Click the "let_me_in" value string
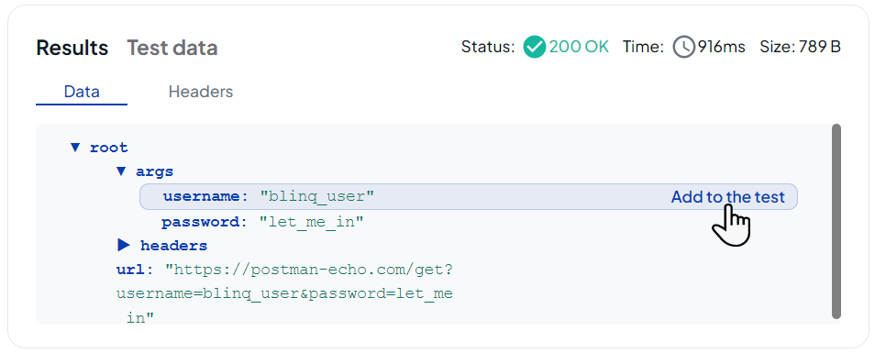The width and height of the screenshot is (875, 353). point(312,223)
